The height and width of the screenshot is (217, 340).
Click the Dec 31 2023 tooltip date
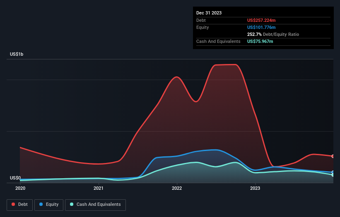point(209,13)
